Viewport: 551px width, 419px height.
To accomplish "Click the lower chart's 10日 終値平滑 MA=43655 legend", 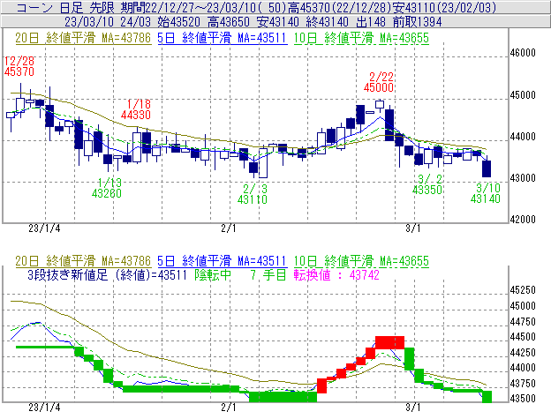I will [361, 261].
